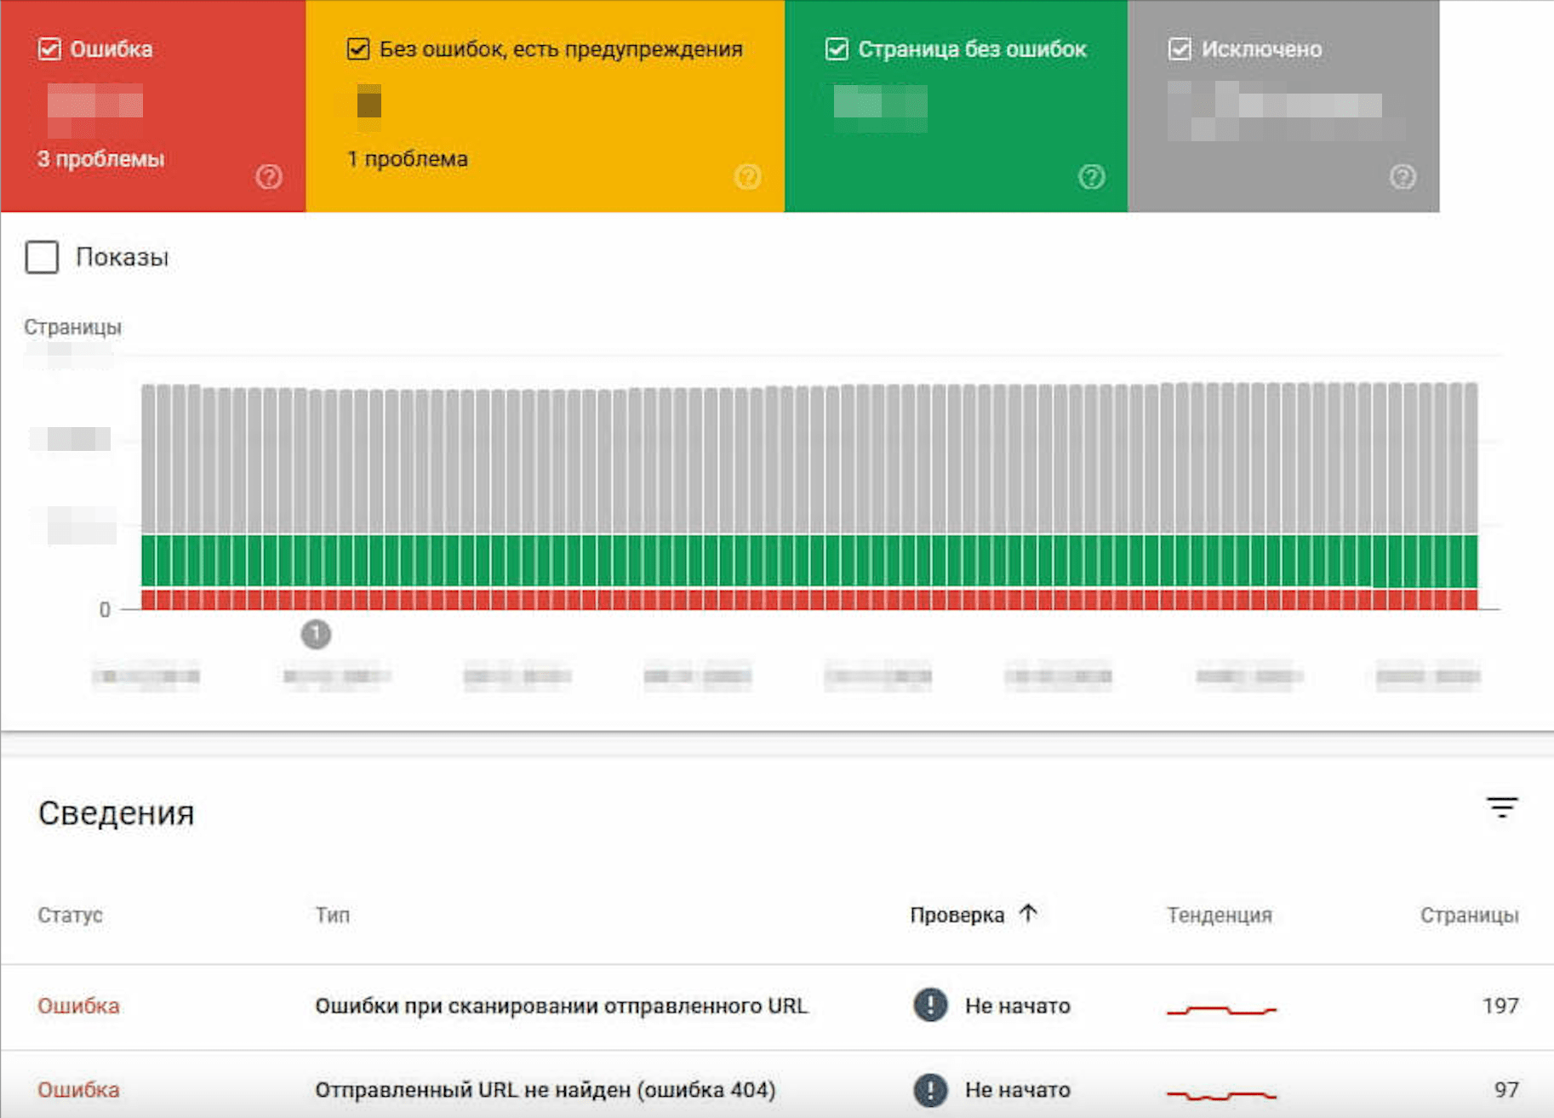1554x1118 pixels.
Task: Sort table by Статус column
Action: 70,916
